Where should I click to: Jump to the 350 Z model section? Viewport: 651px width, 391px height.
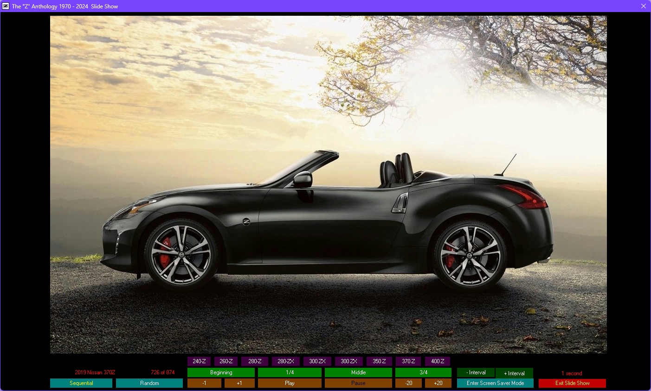[379, 361]
